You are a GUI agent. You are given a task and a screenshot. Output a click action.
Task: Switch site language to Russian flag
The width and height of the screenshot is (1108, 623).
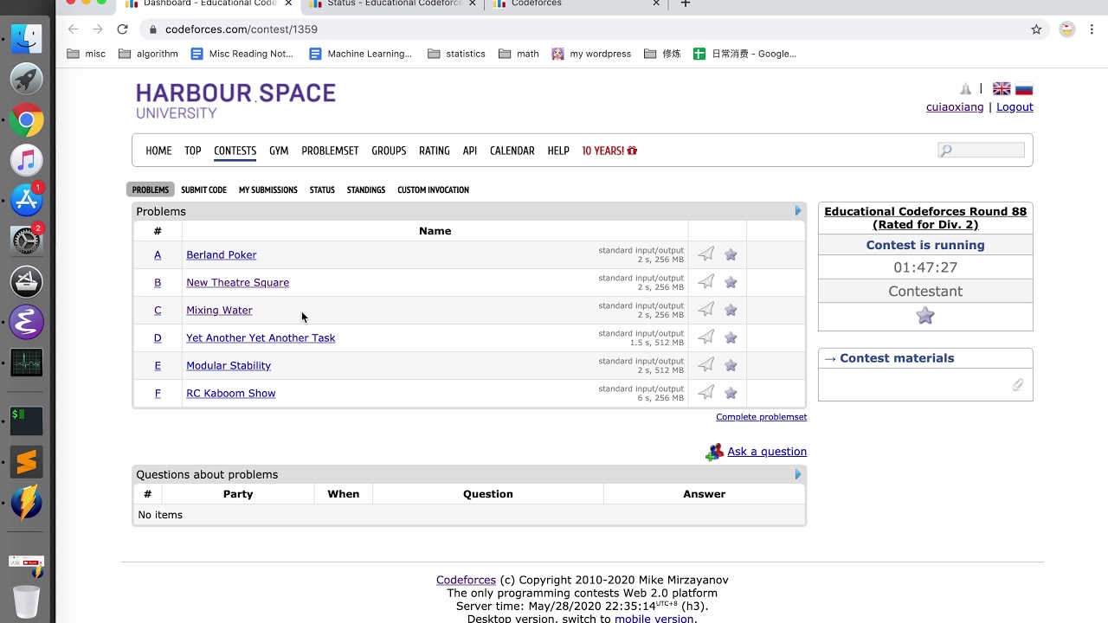(1024, 89)
